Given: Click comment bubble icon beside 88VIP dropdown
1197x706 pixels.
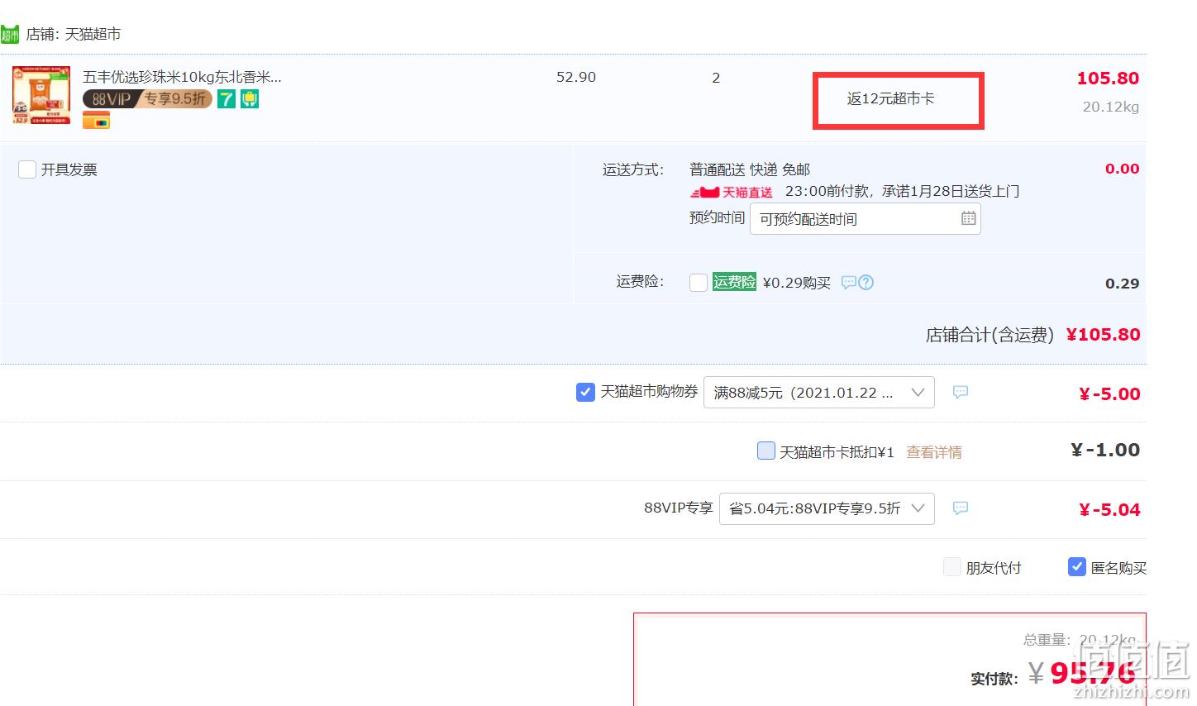Looking at the screenshot, I should tap(960, 508).
